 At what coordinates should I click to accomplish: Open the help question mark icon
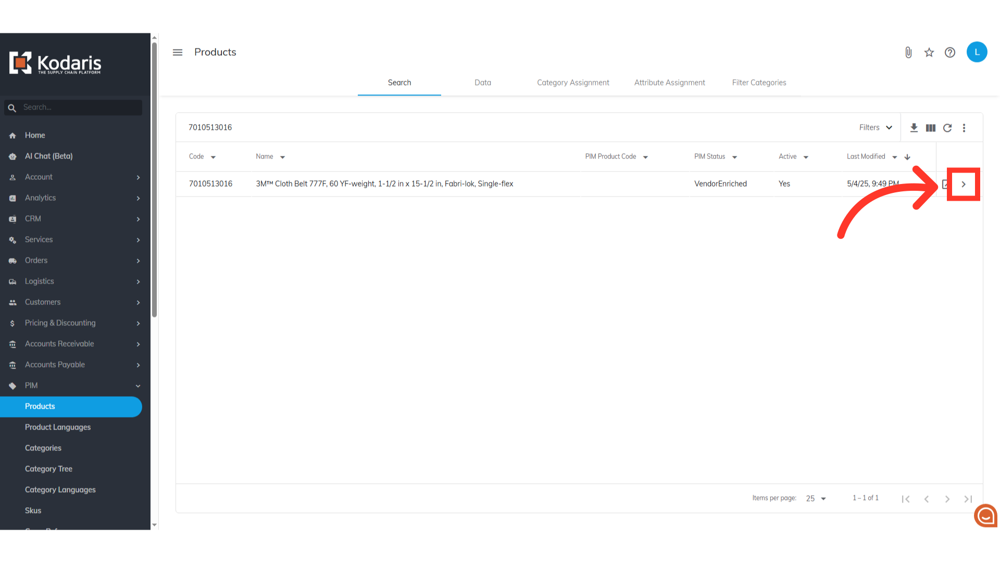click(950, 53)
